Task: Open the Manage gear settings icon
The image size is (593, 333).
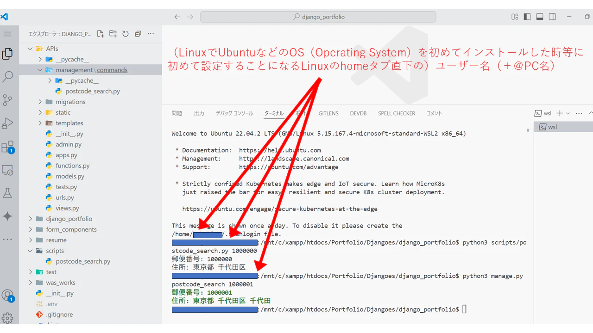Action: (x=7, y=318)
